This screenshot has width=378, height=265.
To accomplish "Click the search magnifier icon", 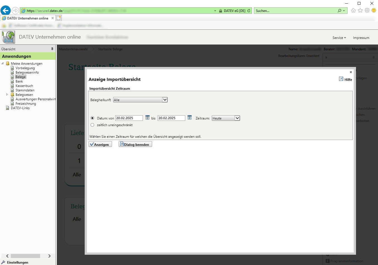I will (339, 11).
